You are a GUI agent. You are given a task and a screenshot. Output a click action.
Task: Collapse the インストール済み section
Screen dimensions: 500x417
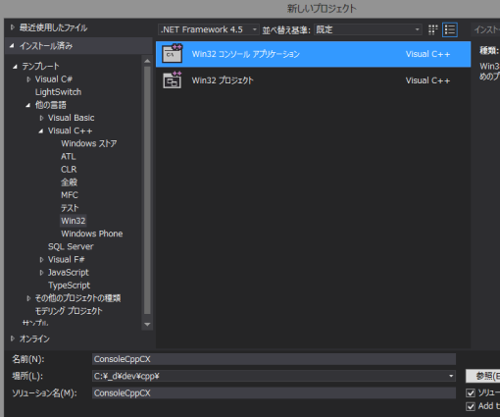12,46
